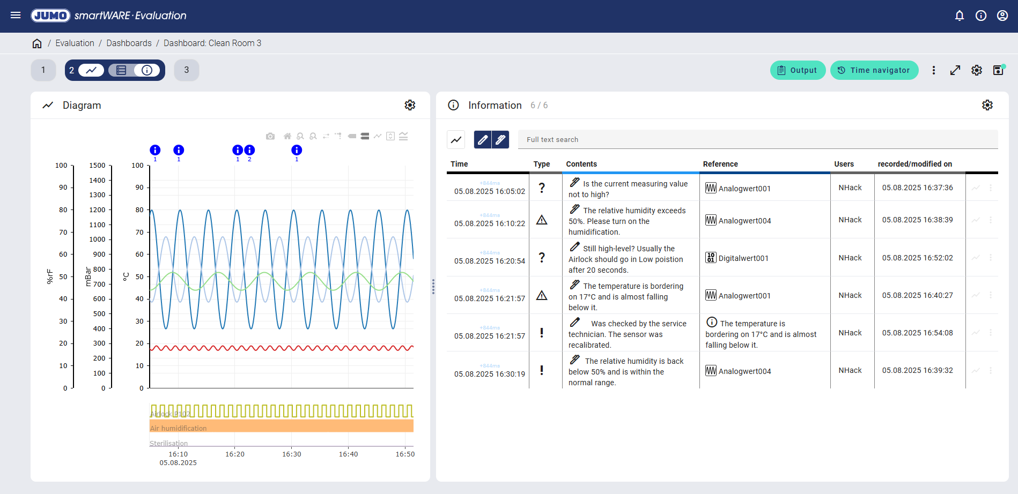Toggle the double-pen comment filter button
This screenshot has width=1018, height=494.
pos(500,140)
